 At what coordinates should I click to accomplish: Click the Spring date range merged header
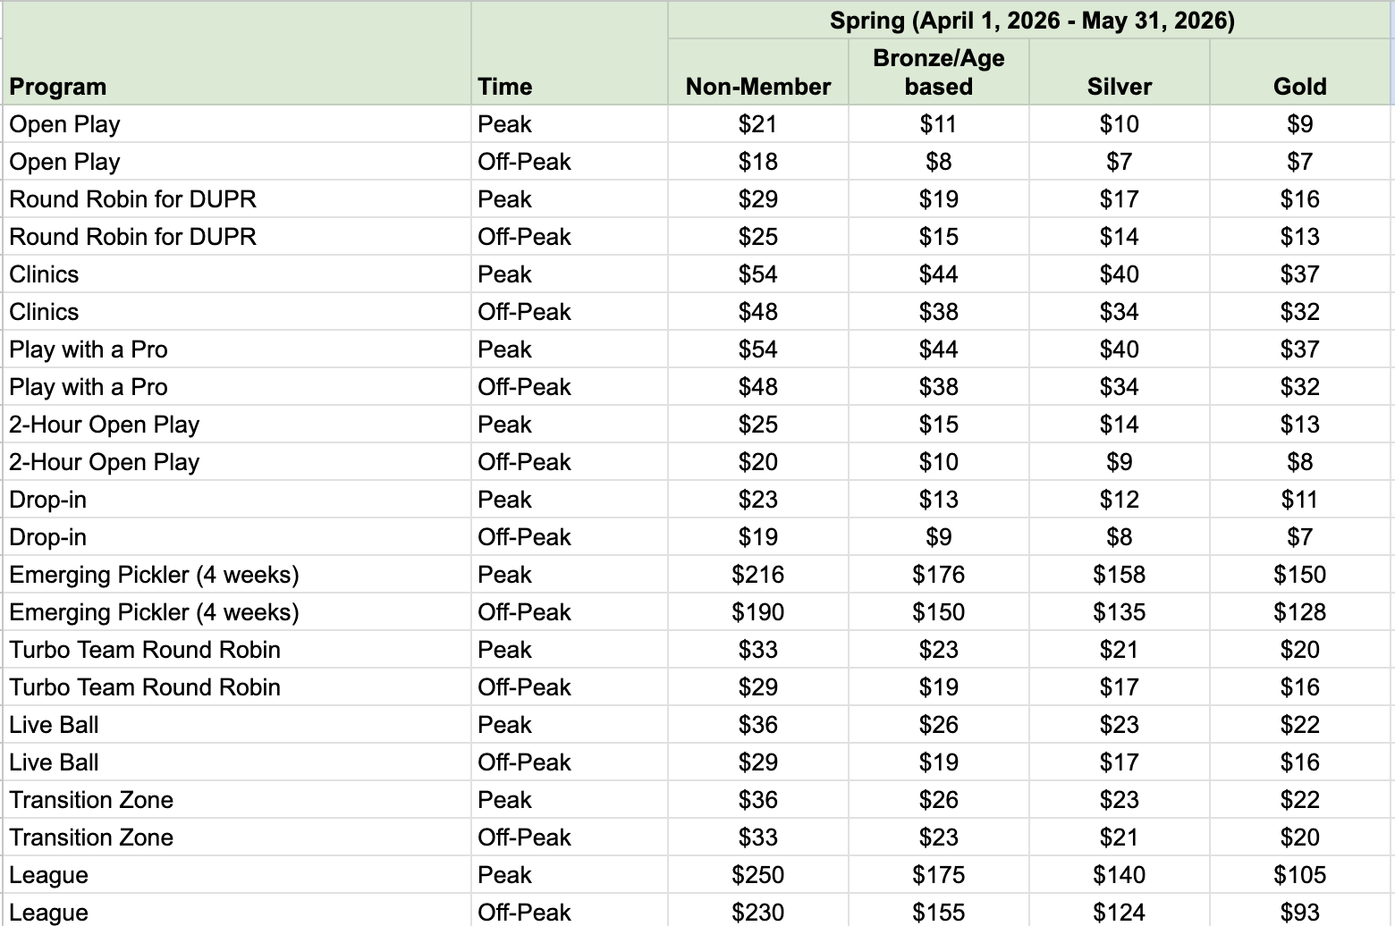click(x=1031, y=21)
